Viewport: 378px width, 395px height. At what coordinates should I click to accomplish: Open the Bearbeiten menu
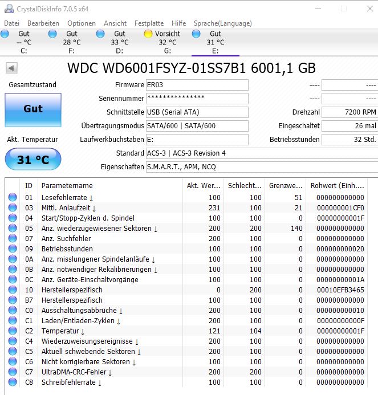[43, 23]
